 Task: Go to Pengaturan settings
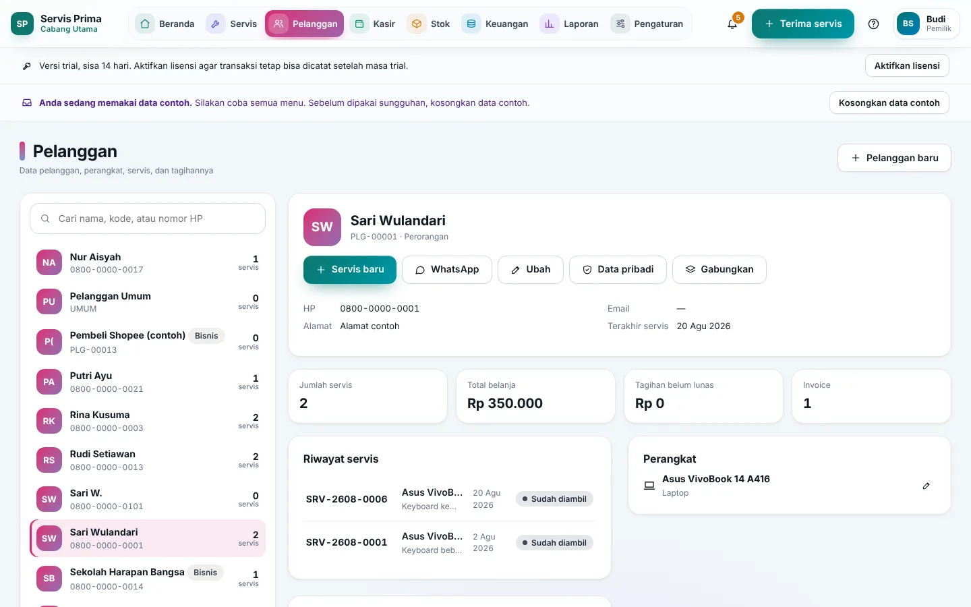pos(647,24)
